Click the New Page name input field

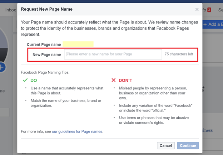113,55
